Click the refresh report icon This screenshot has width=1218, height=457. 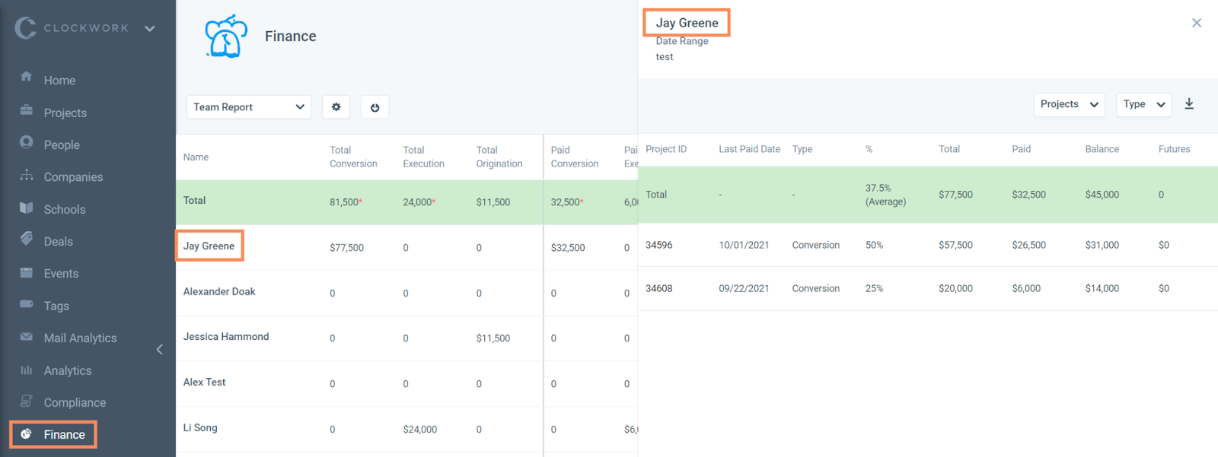(x=375, y=107)
